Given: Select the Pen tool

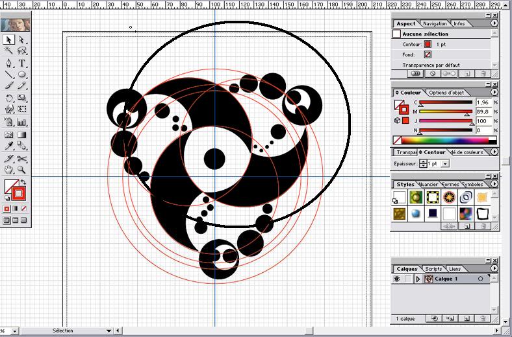Looking at the screenshot, I should tap(9, 63).
